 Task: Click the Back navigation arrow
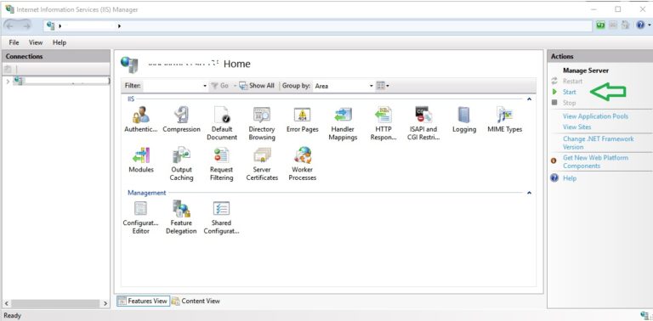(10, 25)
